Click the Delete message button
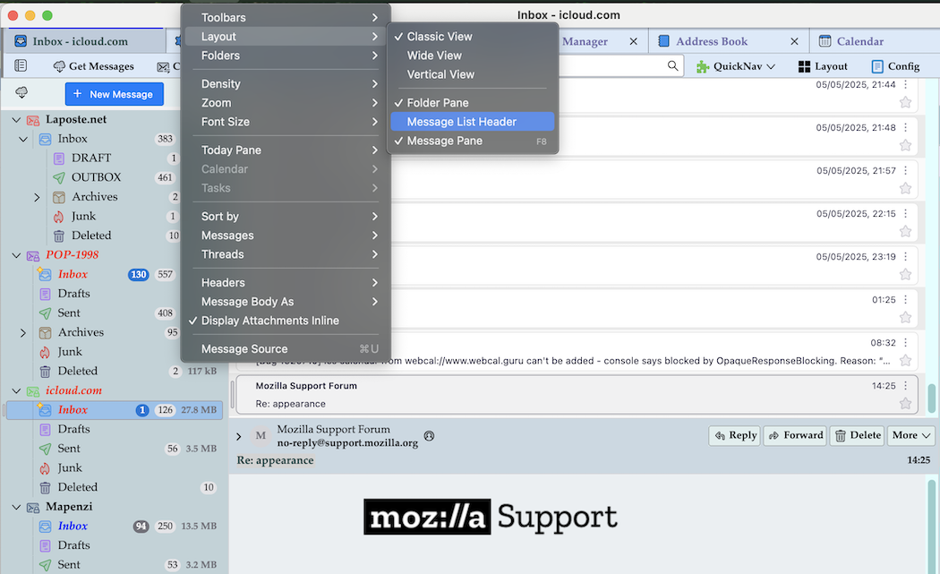 (858, 435)
